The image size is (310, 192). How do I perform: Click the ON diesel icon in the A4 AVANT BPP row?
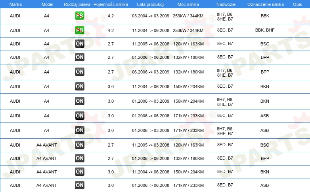80,158
